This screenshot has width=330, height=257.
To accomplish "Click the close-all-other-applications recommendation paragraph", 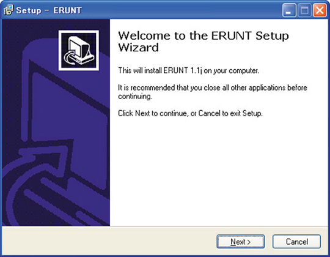I will click(213, 92).
